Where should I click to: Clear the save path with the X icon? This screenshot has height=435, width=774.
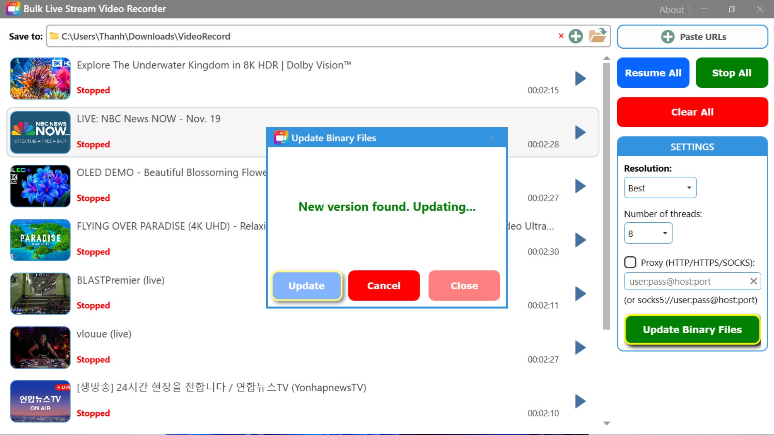click(561, 36)
